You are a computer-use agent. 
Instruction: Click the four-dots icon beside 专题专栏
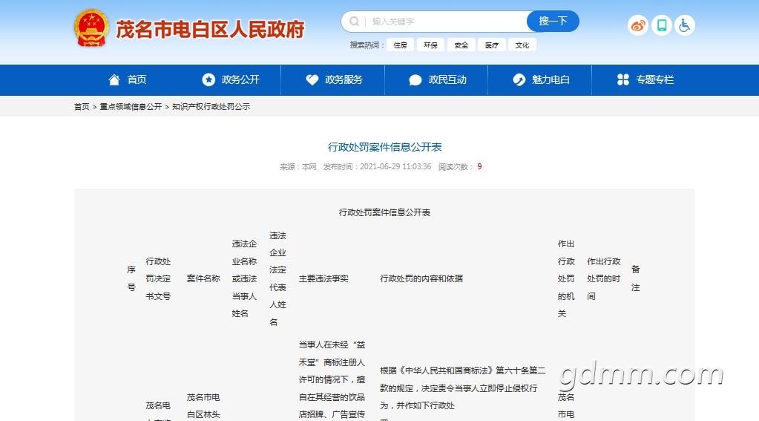623,80
